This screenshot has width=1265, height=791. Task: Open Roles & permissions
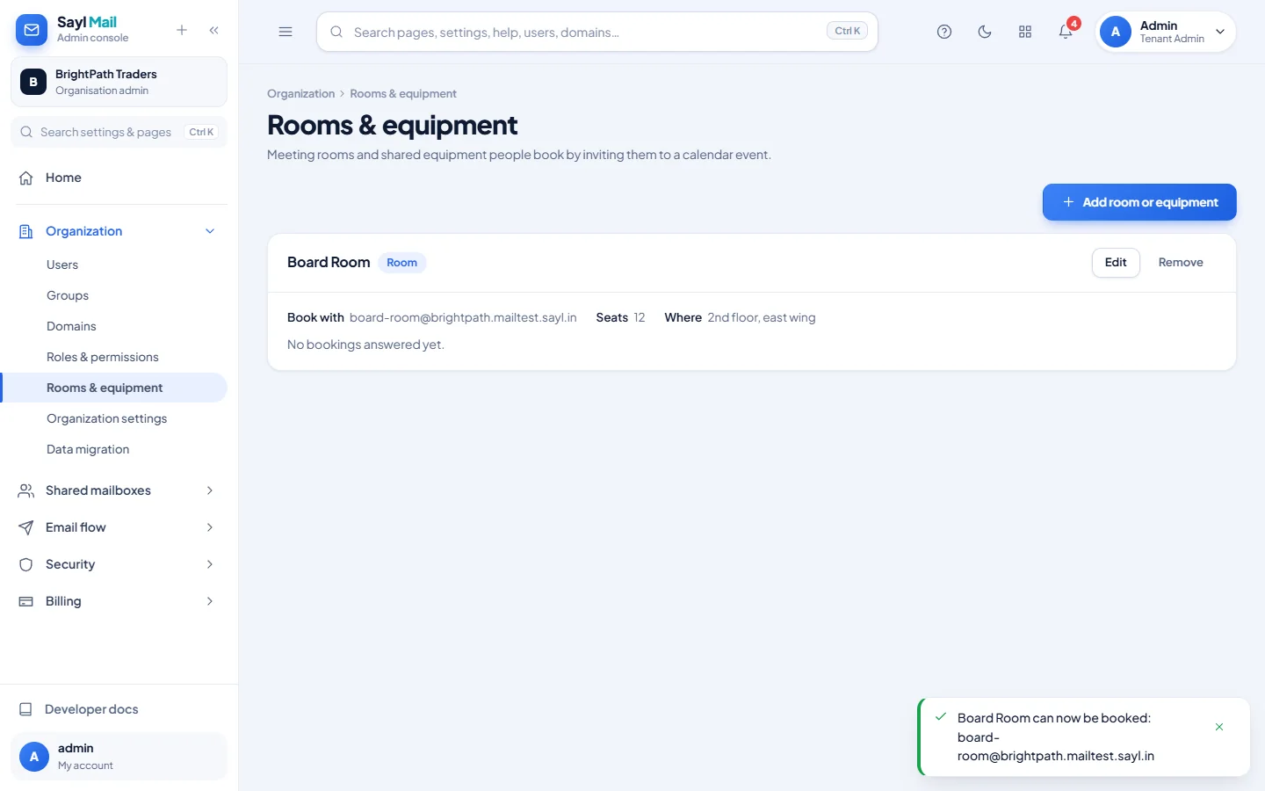click(103, 357)
